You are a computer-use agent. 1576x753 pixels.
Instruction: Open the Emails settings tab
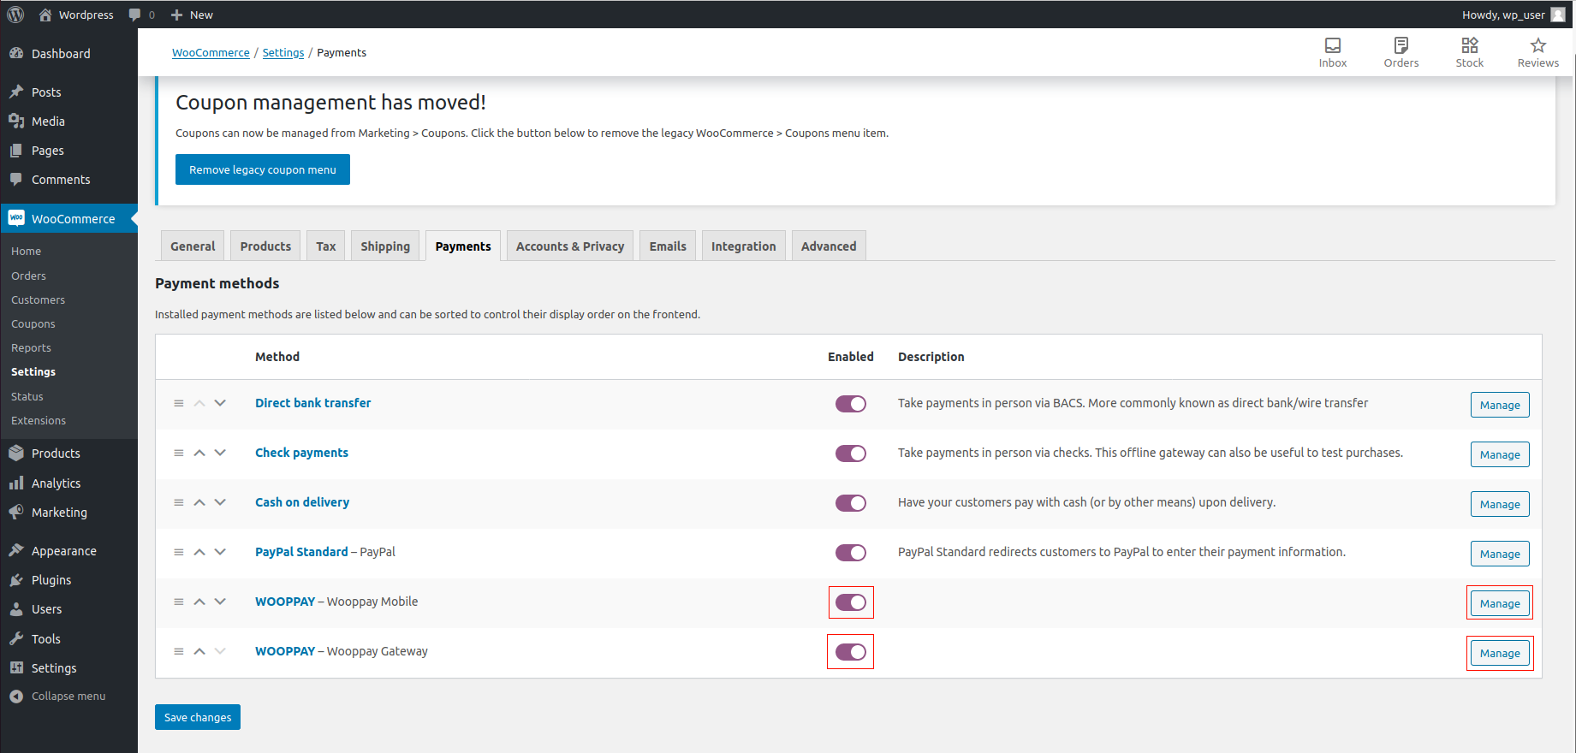tap(668, 246)
